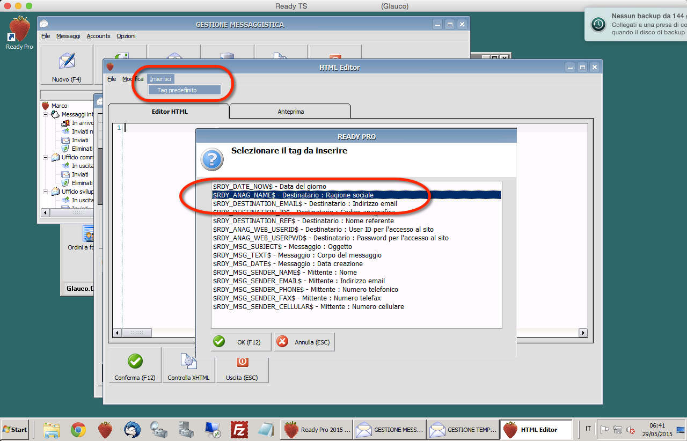Click the network tray icon
The image size is (687, 441).
point(618,430)
